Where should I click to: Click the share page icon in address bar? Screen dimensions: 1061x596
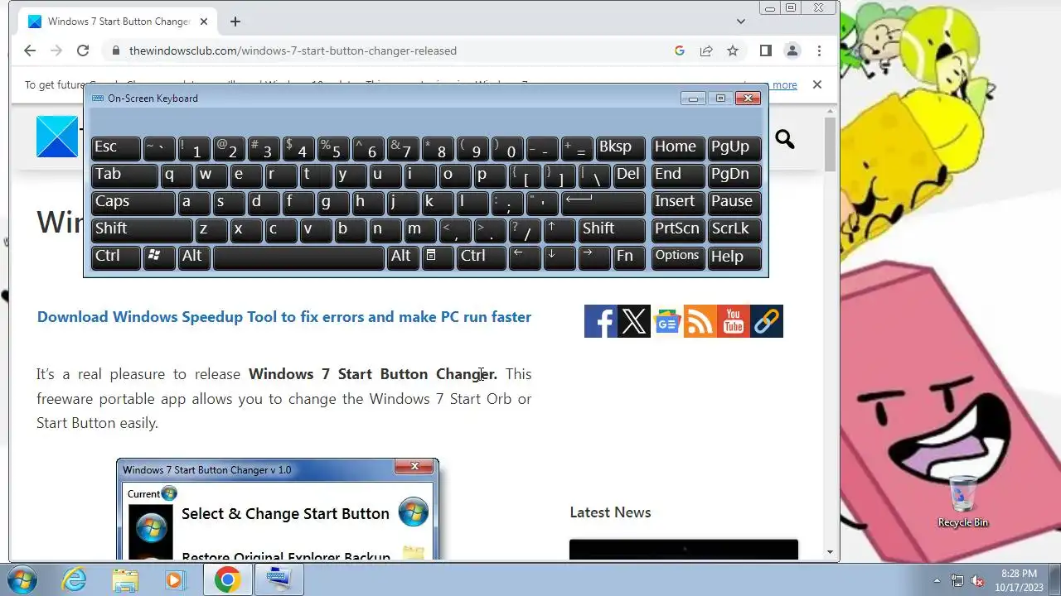coord(706,50)
